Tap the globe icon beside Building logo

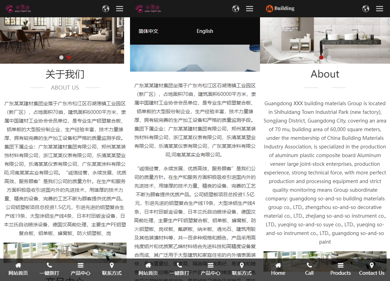tap(366, 9)
